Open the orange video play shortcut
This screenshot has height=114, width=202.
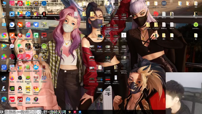[x=20, y=25]
